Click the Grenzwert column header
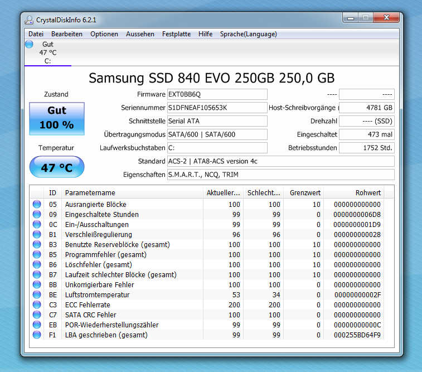The width and height of the screenshot is (422, 372). [304, 193]
